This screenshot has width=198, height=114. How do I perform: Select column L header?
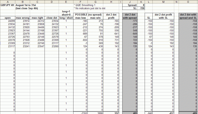[149, 2]
